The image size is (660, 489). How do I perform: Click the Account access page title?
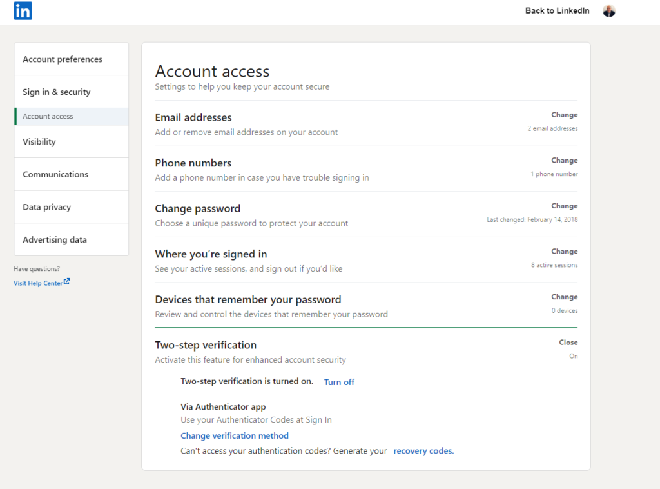point(212,71)
